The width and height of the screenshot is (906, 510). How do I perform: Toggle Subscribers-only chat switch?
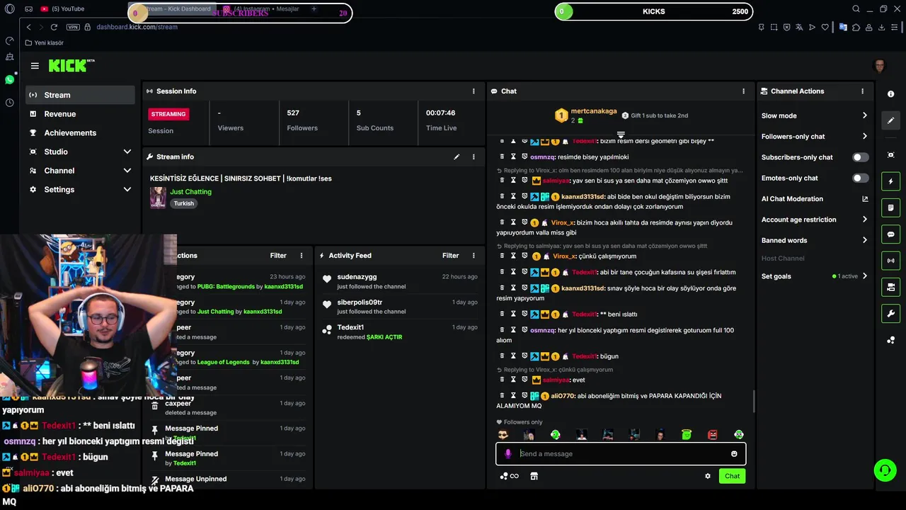point(861,157)
